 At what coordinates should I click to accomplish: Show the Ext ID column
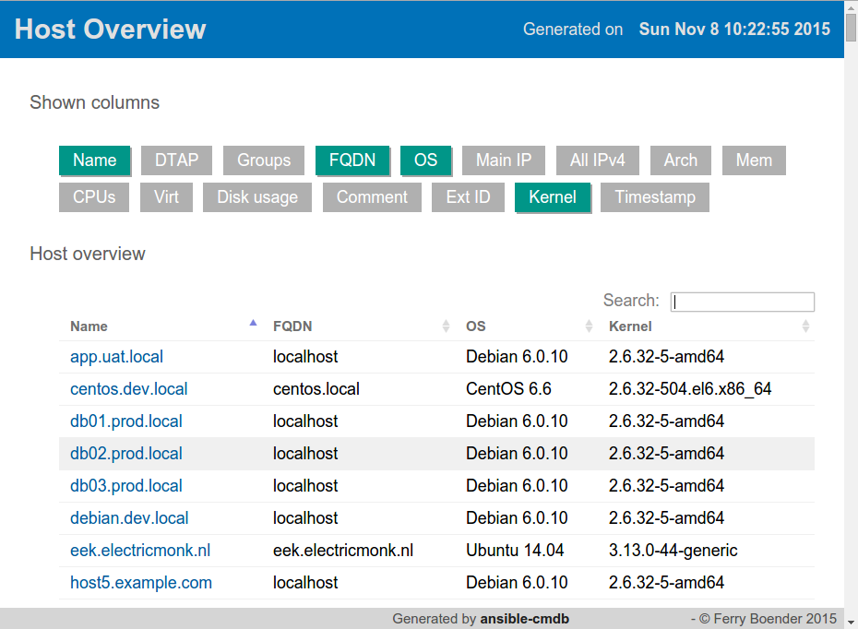pyautogui.click(x=468, y=196)
